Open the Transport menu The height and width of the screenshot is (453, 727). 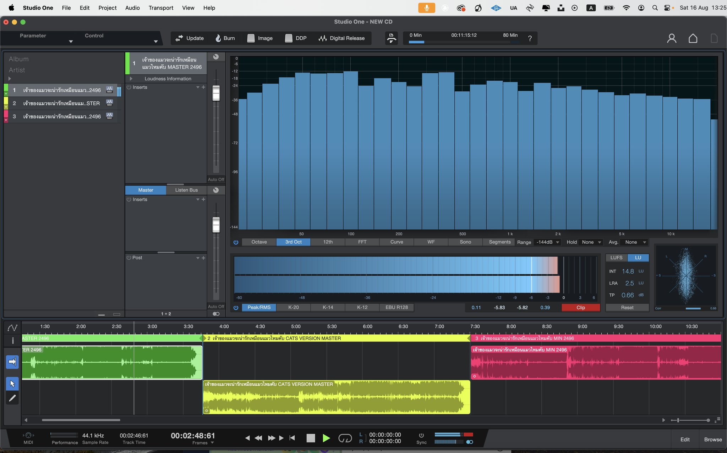161,8
